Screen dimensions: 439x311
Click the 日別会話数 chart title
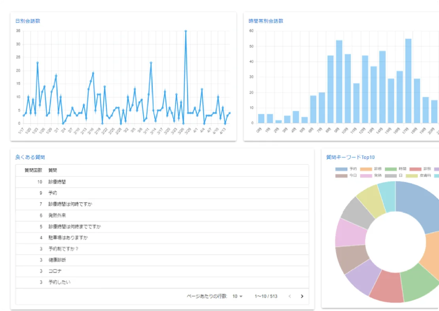click(28, 21)
